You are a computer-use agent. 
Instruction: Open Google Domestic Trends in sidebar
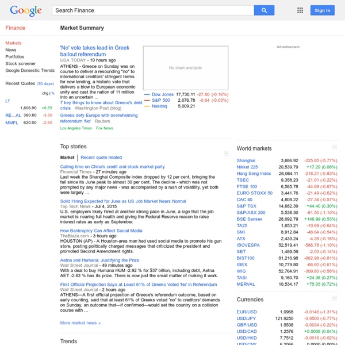click(x=30, y=70)
